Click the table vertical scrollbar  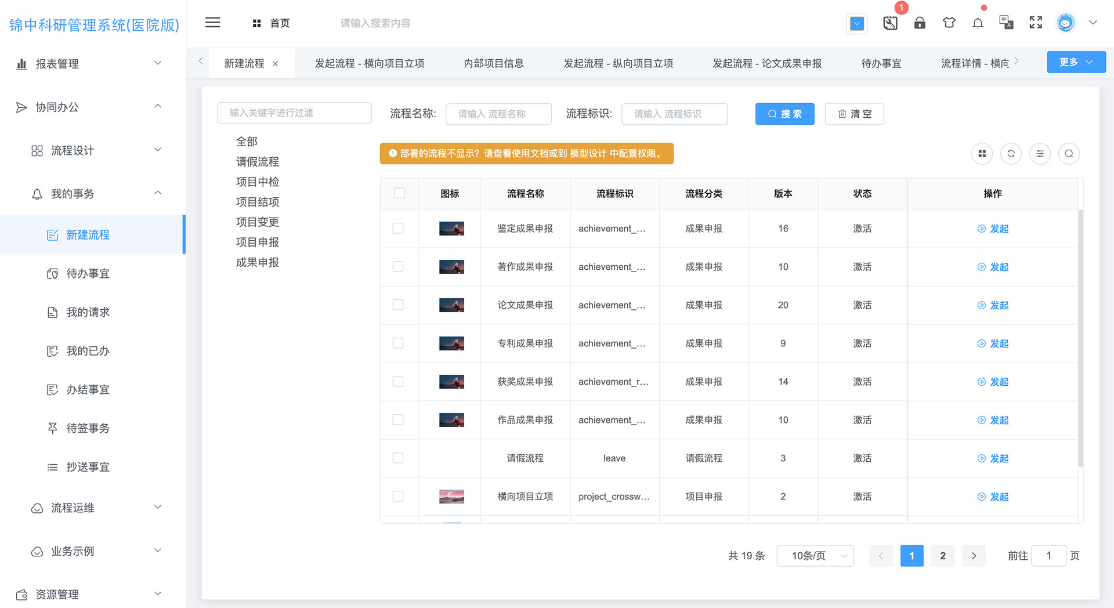click(1080, 336)
